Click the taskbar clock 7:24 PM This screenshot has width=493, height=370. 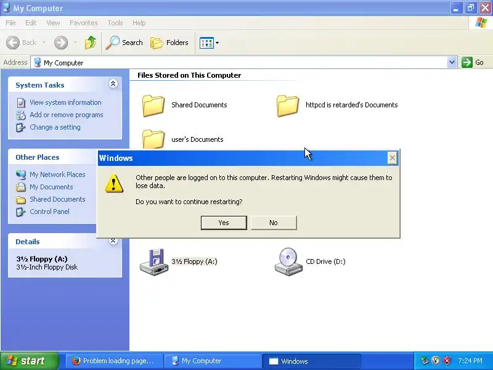tap(470, 361)
